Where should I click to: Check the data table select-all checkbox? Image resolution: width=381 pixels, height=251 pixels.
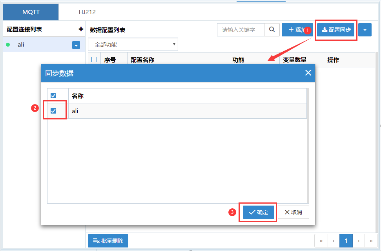pos(94,60)
